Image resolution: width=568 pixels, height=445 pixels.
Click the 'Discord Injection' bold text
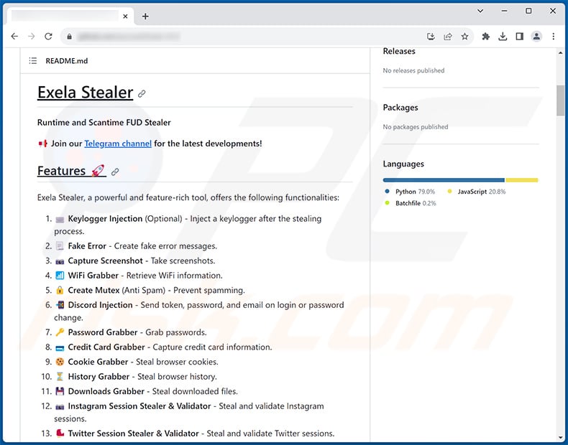pyautogui.click(x=101, y=305)
